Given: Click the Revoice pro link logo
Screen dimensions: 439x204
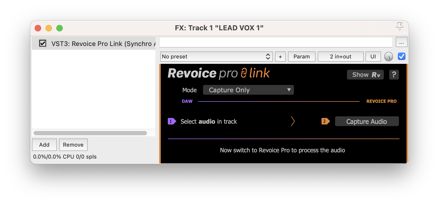Looking at the screenshot, I should 219,73.
